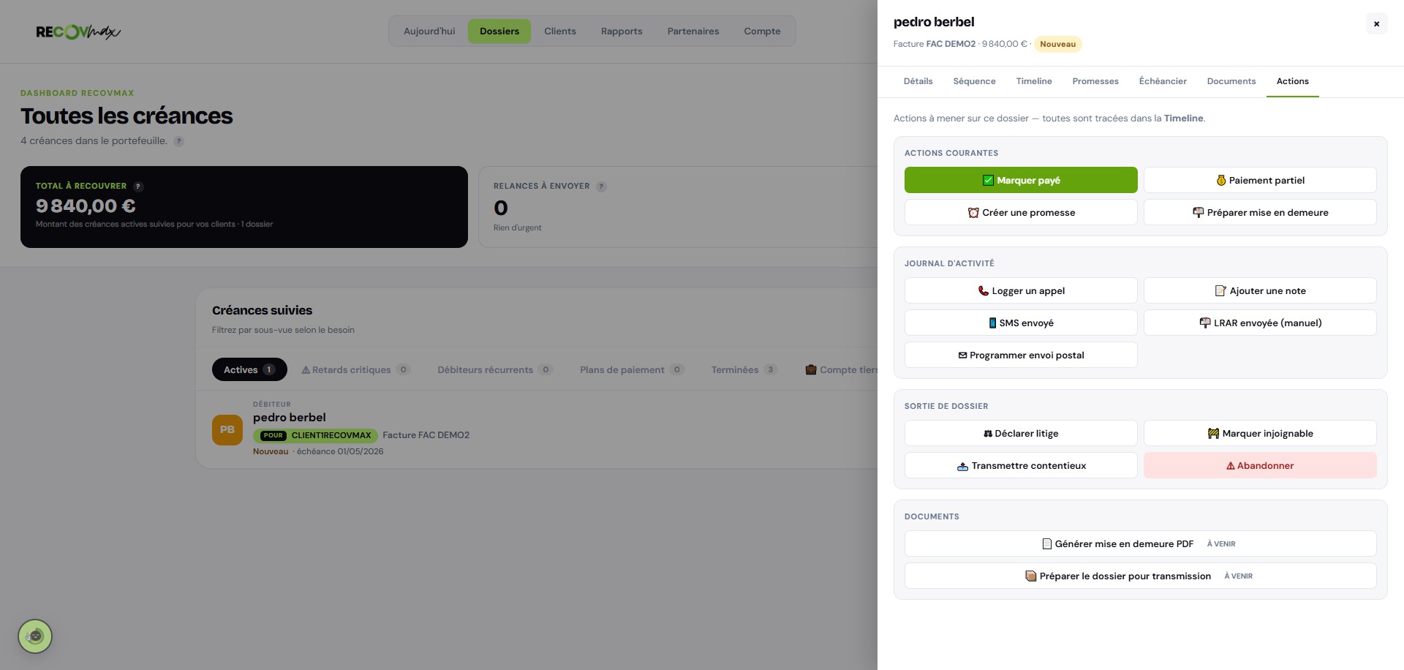Open the Rapports navigation tab
Image resolution: width=1404 pixels, height=670 pixels.
pyautogui.click(x=622, y=31)
